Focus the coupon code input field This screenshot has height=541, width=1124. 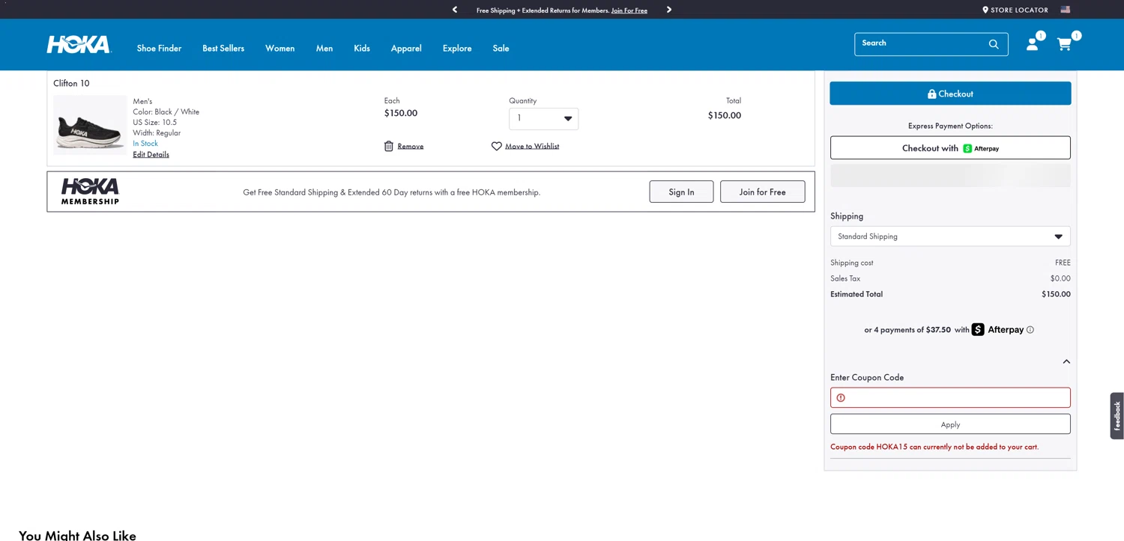pos(950,397)
